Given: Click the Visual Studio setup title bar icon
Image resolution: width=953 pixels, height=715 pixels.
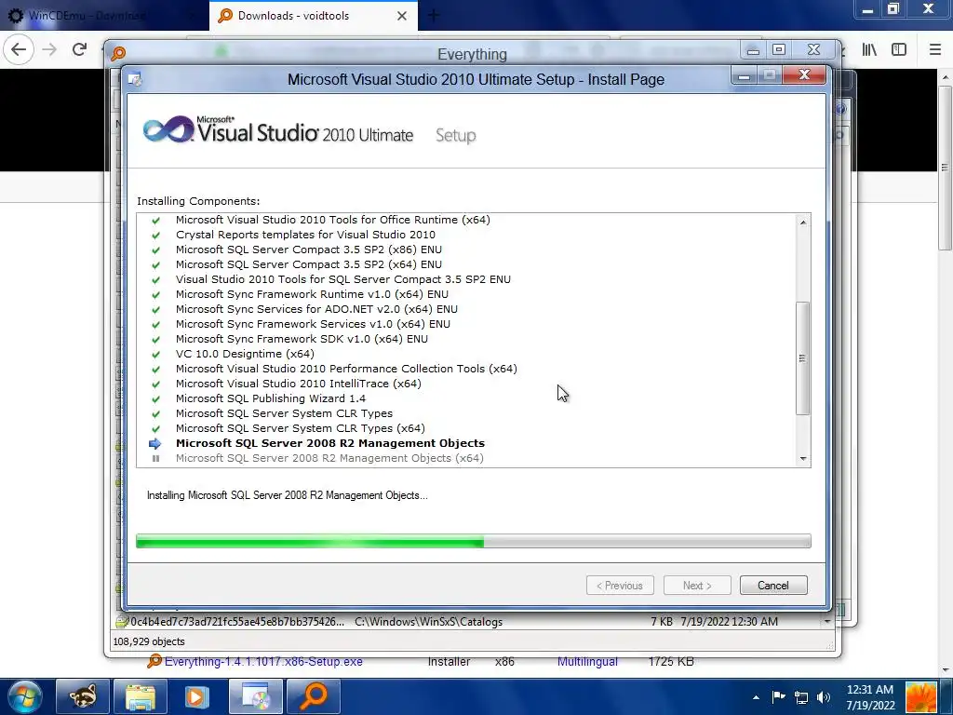Looking at the screenshot, I should pyautogui.click(x=135, y=79).
